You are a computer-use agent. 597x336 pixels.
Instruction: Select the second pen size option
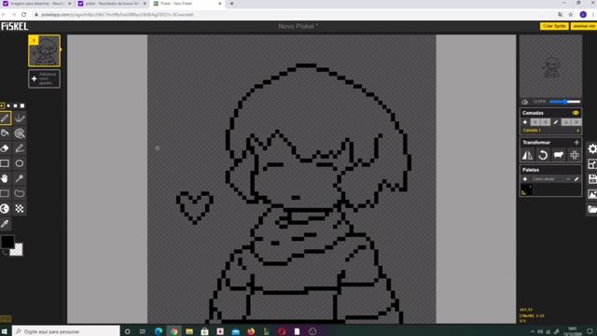click(8, 105)
